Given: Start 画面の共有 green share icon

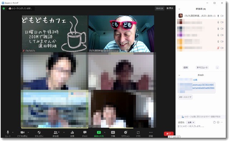Looking at the screenshot, I should [99, 132].
